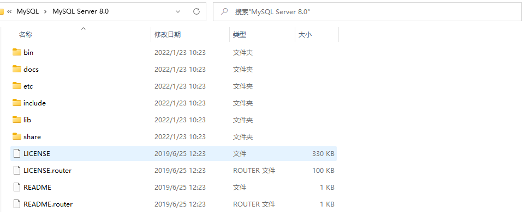Select the file name text bin

pyautogui.click(x=28, y=53)
